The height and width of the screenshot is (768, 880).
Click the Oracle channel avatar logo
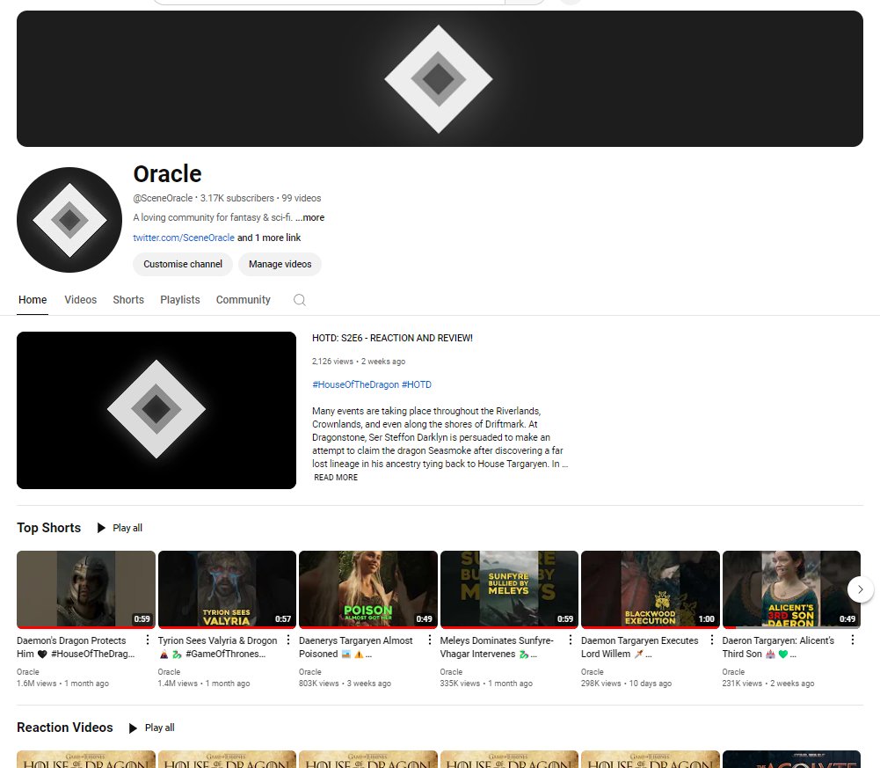click(x=69, y=219)
